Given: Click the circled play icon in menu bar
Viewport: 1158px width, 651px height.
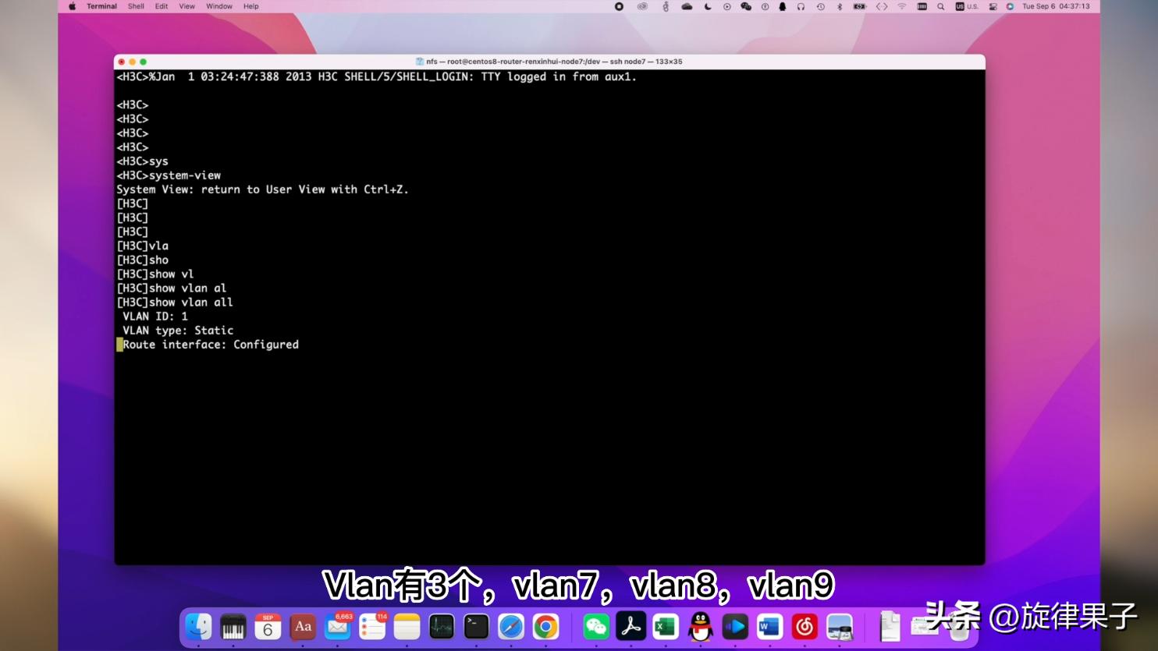Looking at the screenshot, I should tap(726, 6).
